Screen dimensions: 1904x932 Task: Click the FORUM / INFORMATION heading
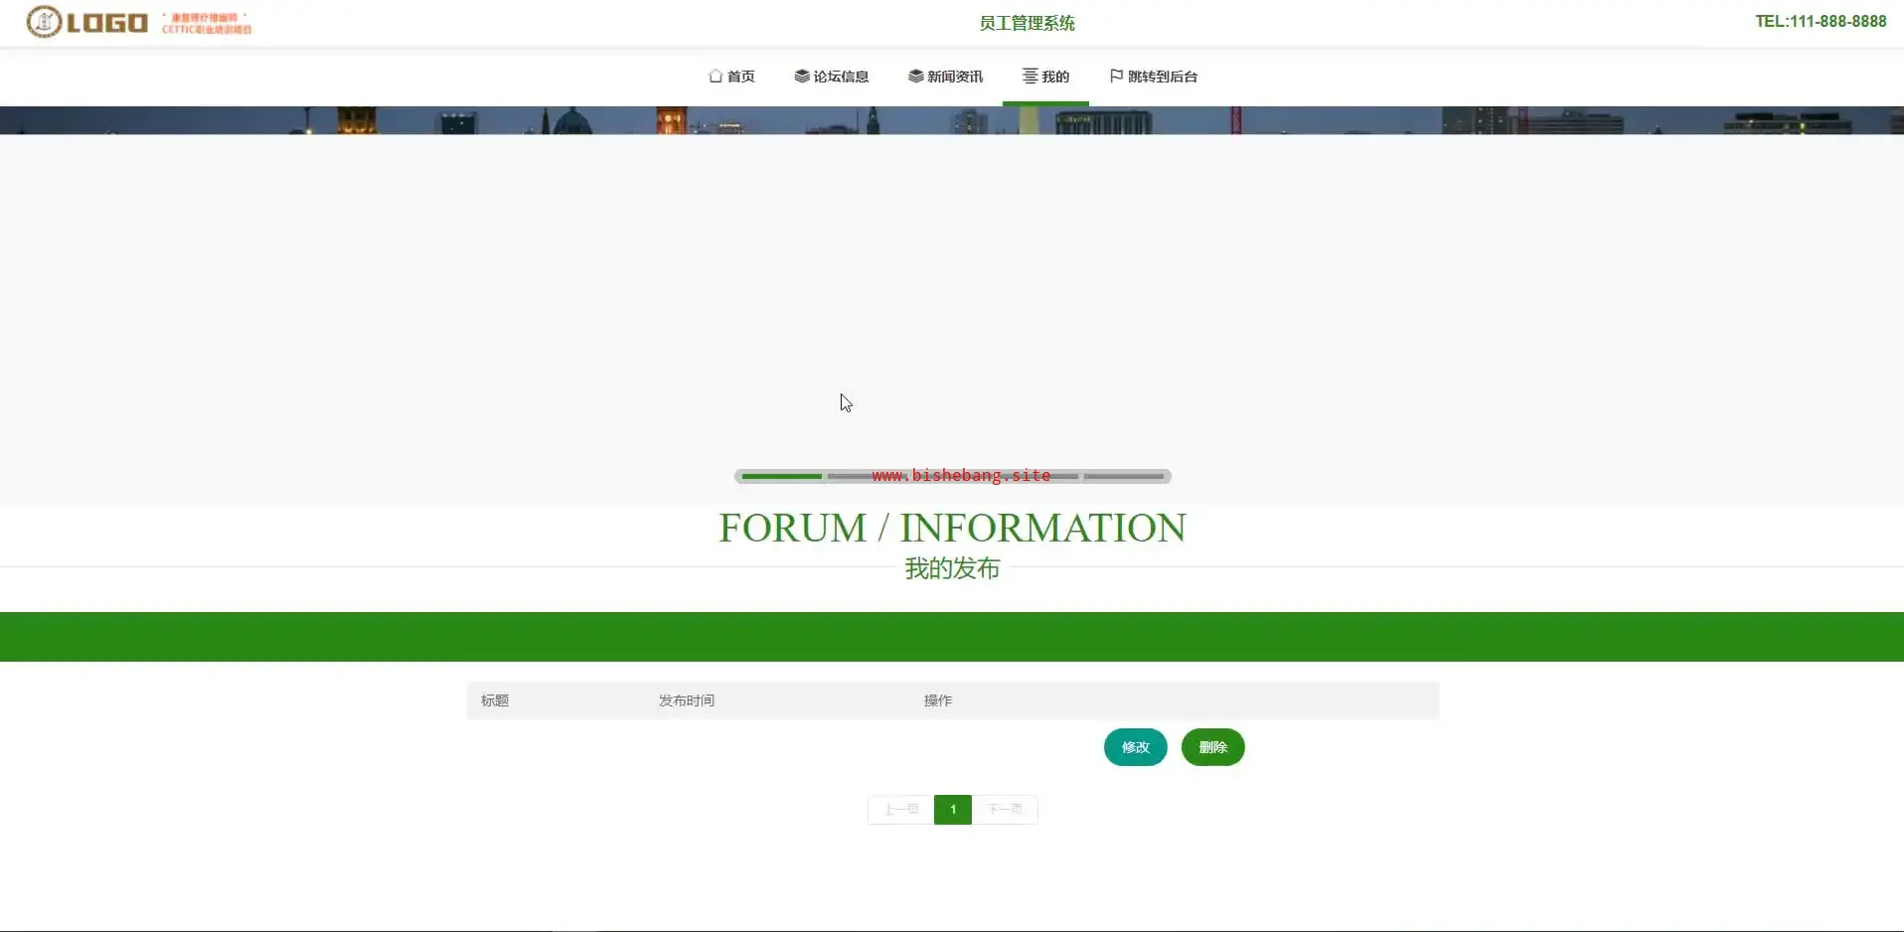952,528
